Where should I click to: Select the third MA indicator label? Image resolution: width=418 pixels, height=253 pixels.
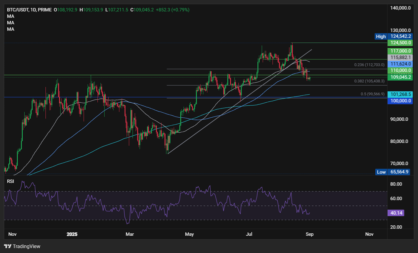click(10, 29)
